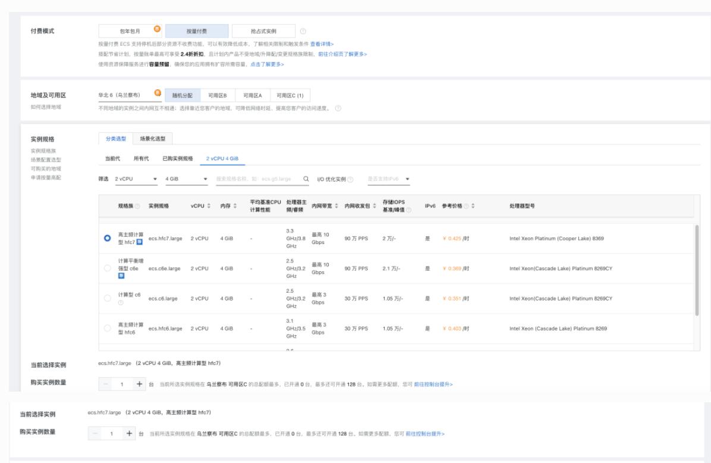Screen dimensions: 711x463
Task: Select 可用区A zone
Action: [253, 95]
